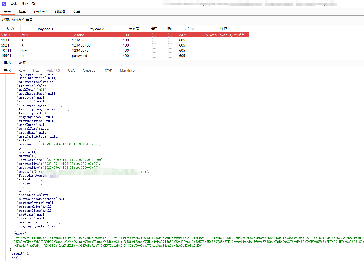The image size is (364, 261).
Task: Click the "createdTime" line in the response
Action: click(x=59, y=164)
